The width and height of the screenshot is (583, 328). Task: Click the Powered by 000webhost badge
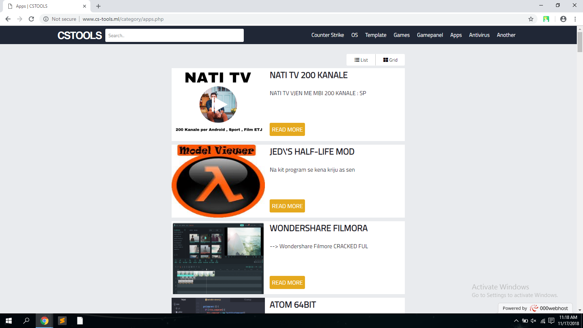click(535, 308)
